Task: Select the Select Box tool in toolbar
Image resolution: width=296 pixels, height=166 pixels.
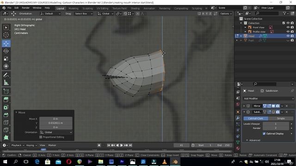Action: [x=6, y=28]
